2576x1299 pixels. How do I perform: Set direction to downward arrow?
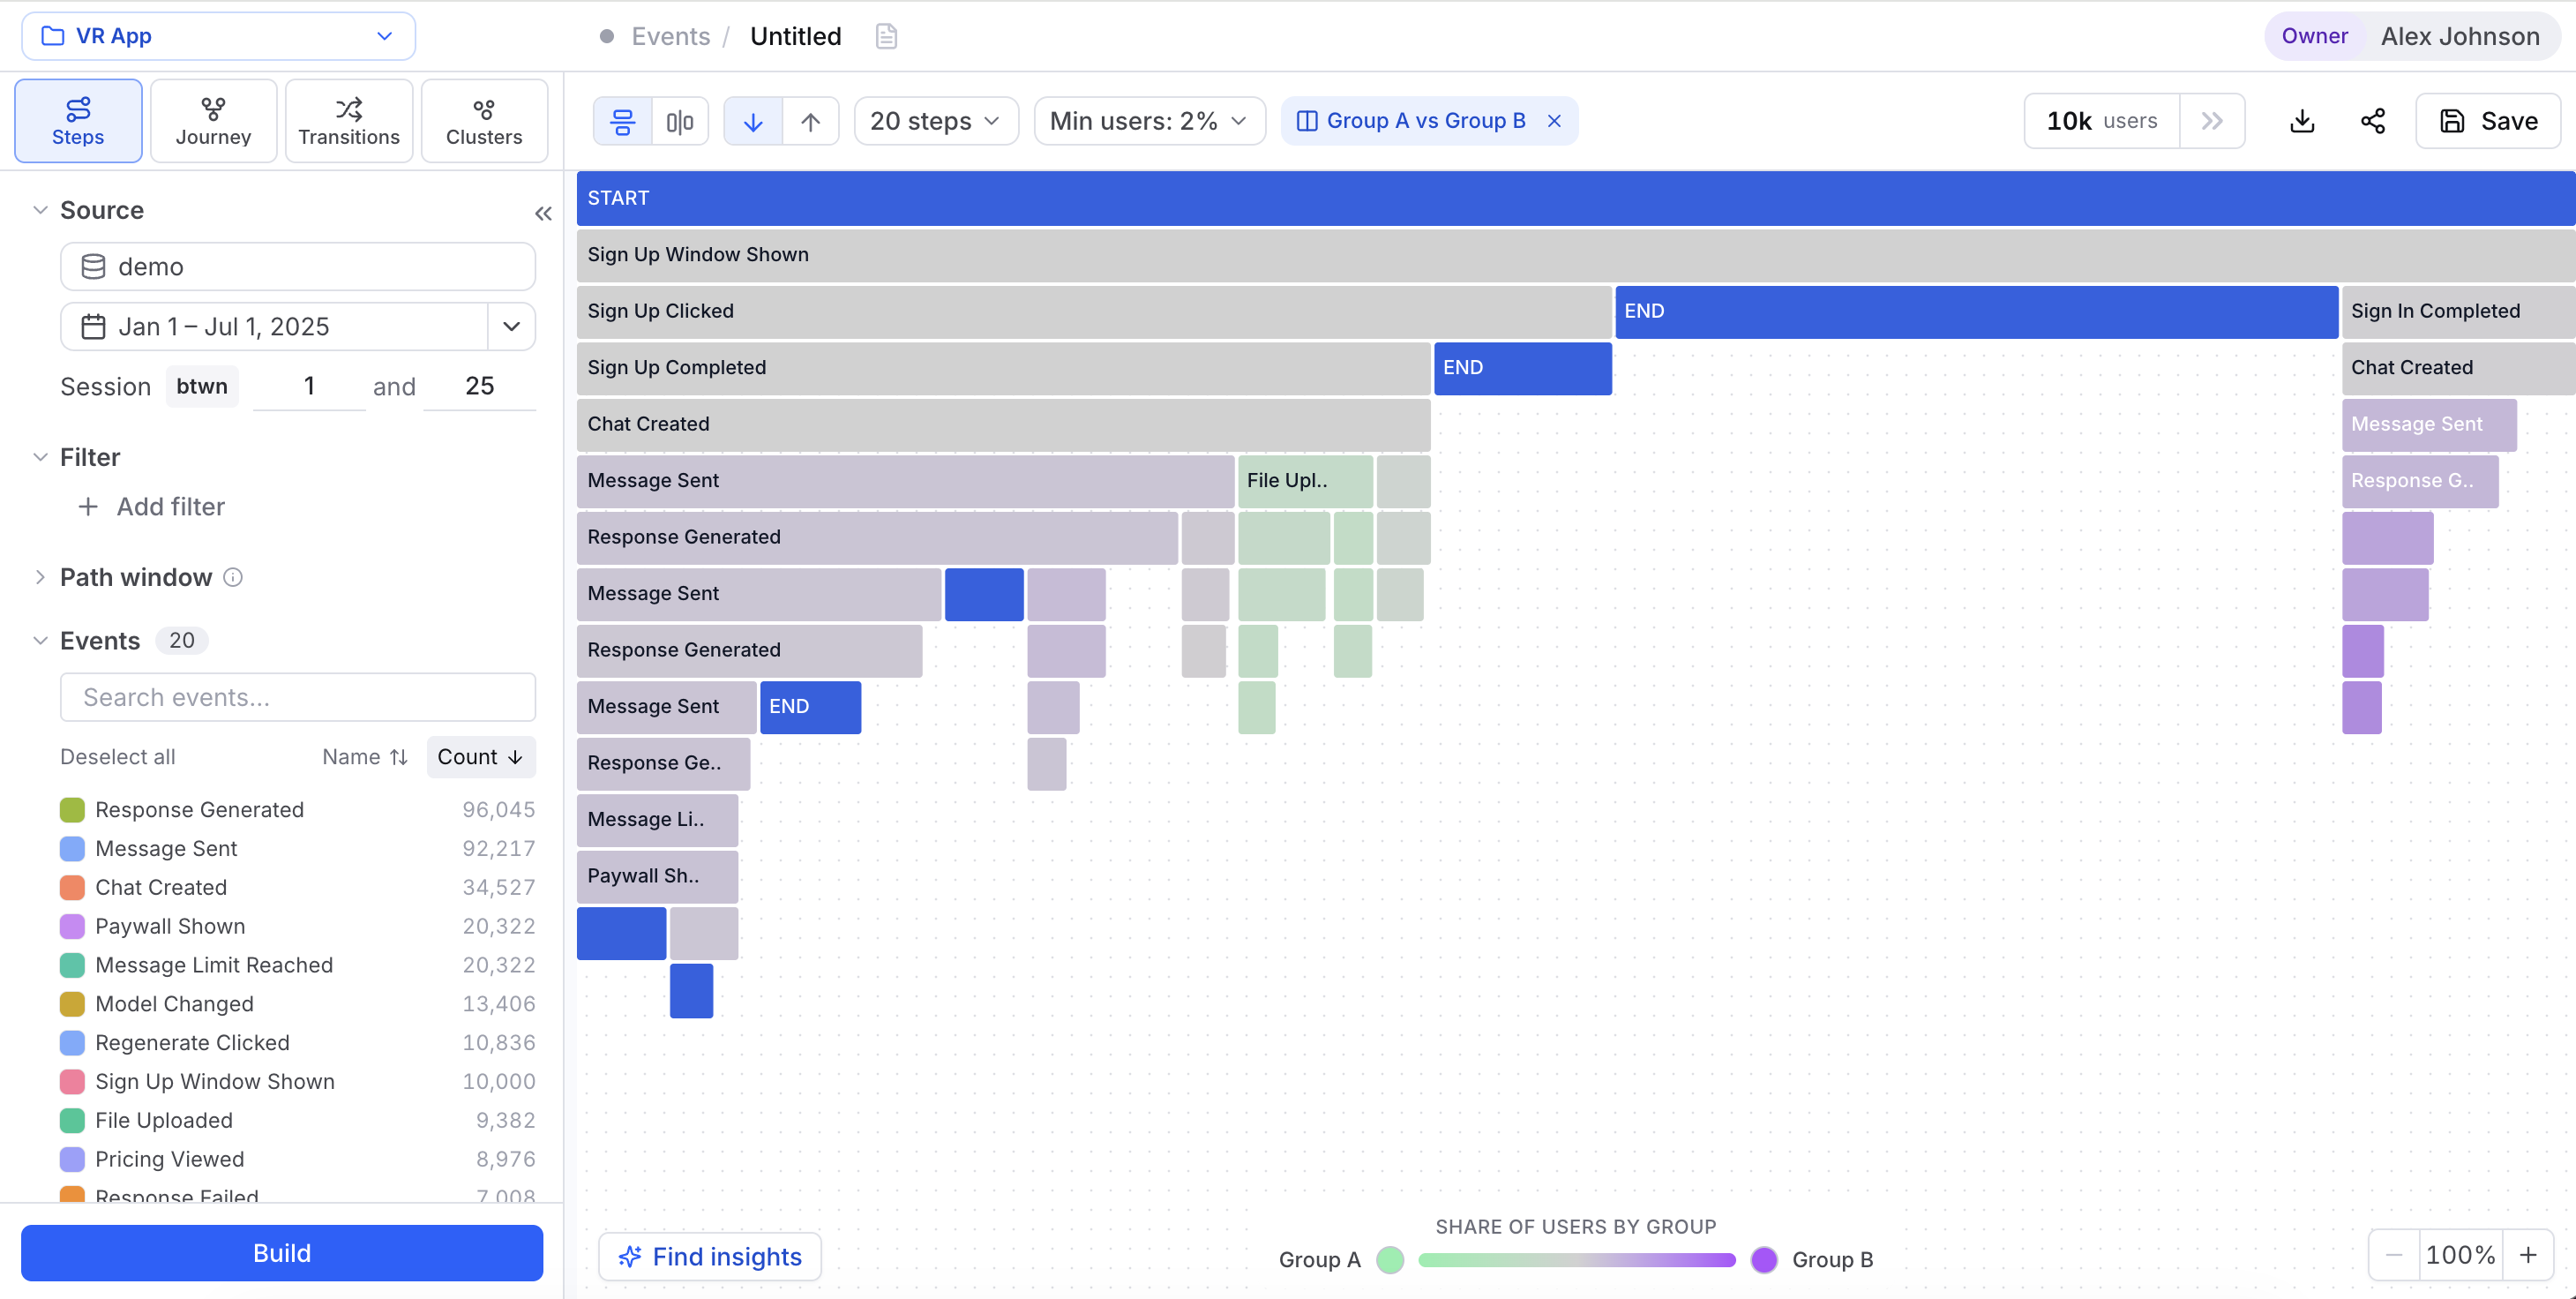click(753, 121)
